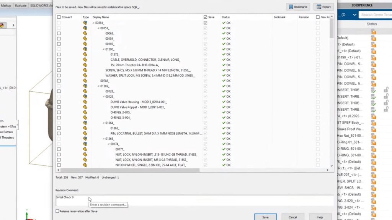Click Bookmark column header

279,17
